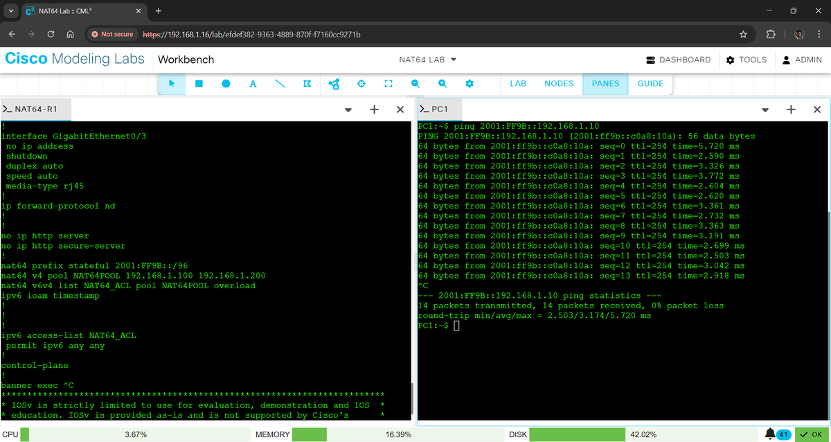This screenshot has height=442, width=831.
Task: Expand the PC1 pane dropdown arrow
Action: point(765,109)
